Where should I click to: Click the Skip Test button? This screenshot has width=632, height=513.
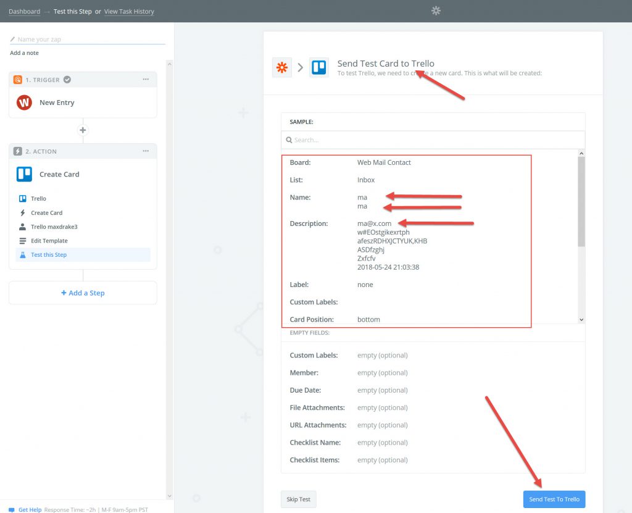[x=298, y=499]
